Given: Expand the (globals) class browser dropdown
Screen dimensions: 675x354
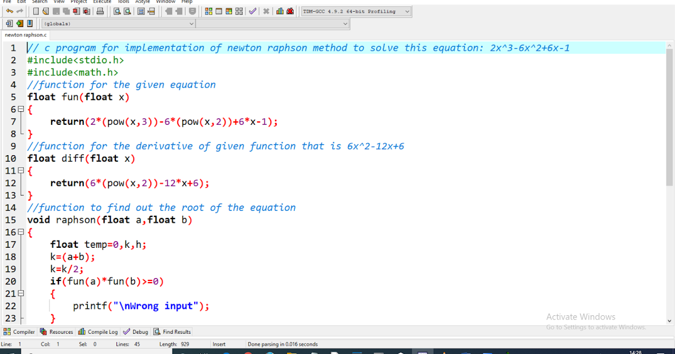Looking at the screenshot, I should pos(191,24).
